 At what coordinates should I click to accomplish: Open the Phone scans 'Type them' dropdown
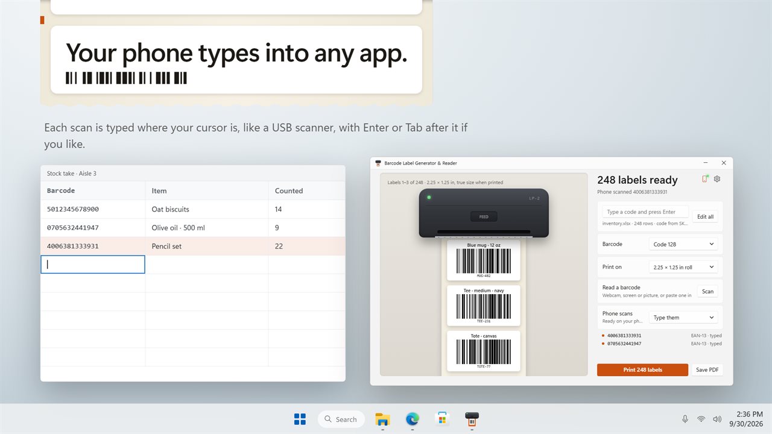(x=683, y=318)
